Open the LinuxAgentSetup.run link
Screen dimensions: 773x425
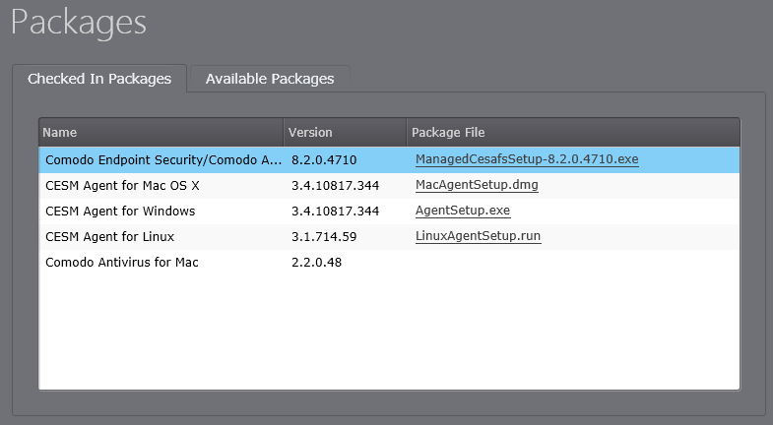click(x=479, y=236)
